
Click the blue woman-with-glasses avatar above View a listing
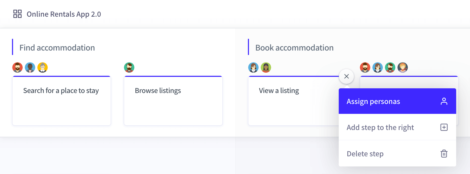pos(253,67)
